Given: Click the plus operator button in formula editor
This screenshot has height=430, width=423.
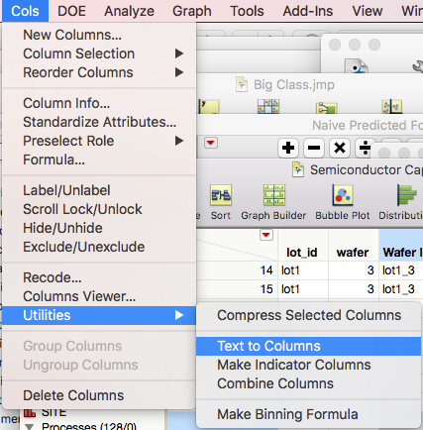Looking at the screenshot, I should coord(288,148).
